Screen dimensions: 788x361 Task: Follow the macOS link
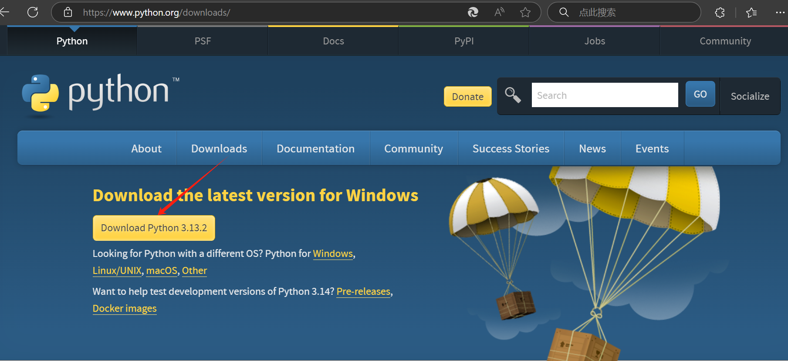(162, 270)
